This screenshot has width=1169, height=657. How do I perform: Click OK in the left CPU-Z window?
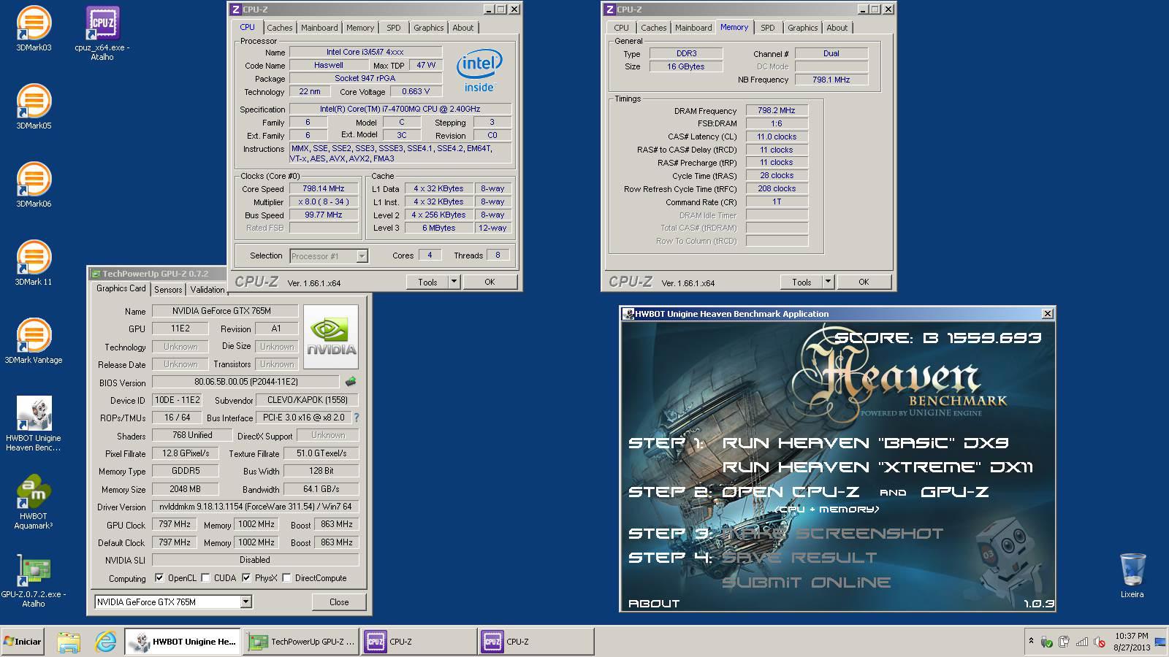coord(490,282)
